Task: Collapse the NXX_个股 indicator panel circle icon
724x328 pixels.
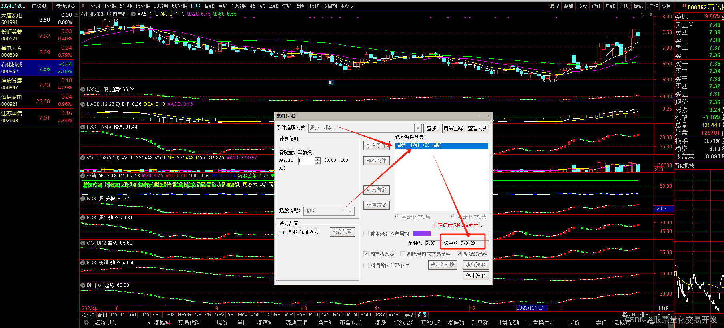Action: click(83, 89)
